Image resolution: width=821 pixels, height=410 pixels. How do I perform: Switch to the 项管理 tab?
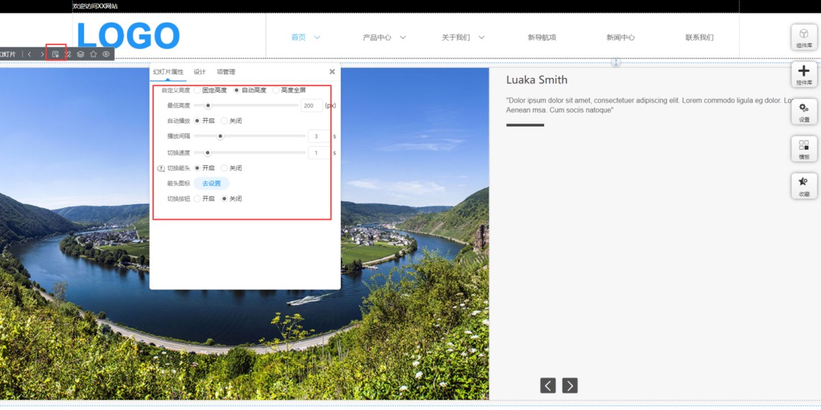(226, 72)
